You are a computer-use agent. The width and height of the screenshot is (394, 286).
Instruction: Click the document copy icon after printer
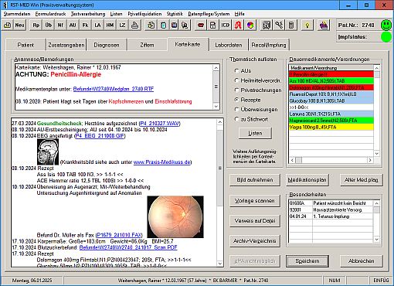coord(151,26)
